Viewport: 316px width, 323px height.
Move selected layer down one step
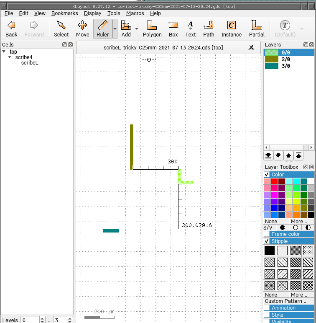[278, 155]
